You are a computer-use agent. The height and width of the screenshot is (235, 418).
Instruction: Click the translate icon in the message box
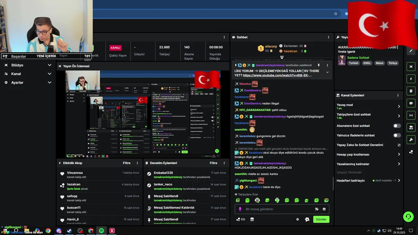[316, 209]
